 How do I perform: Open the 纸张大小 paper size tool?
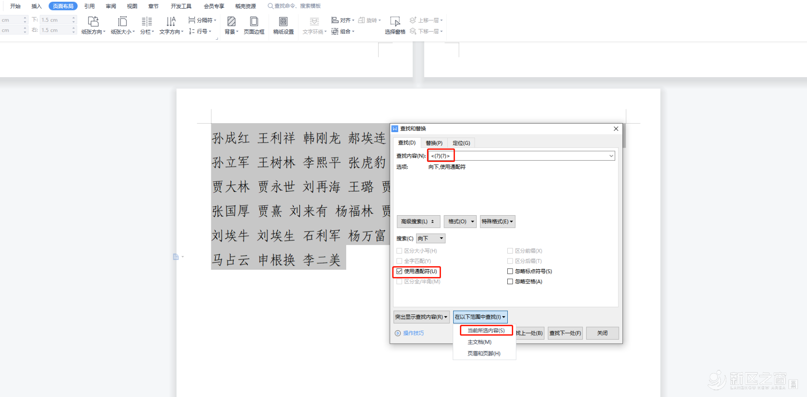pyautogui.click(x=123, y=25)
